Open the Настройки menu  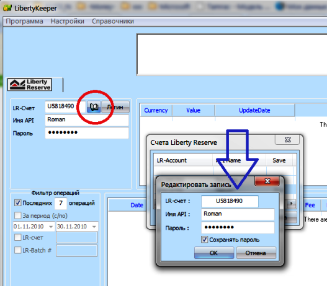(68, 21)
